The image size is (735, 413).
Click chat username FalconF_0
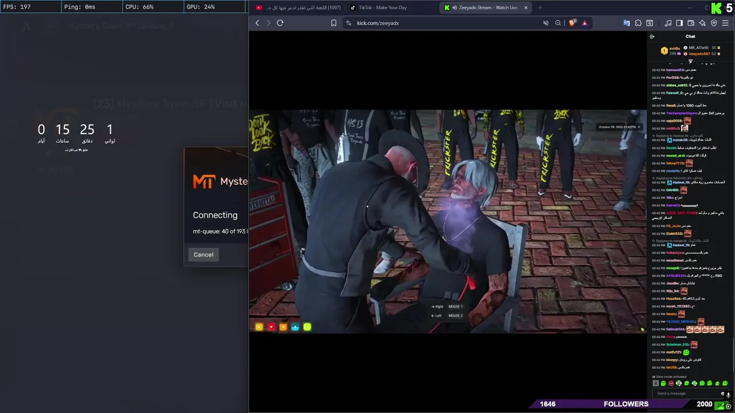tap(675, 92)
